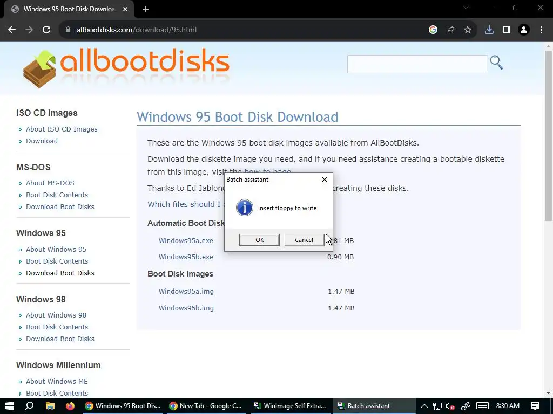Open Windows 95 Download Boot Disks

(x=60, y=273)
